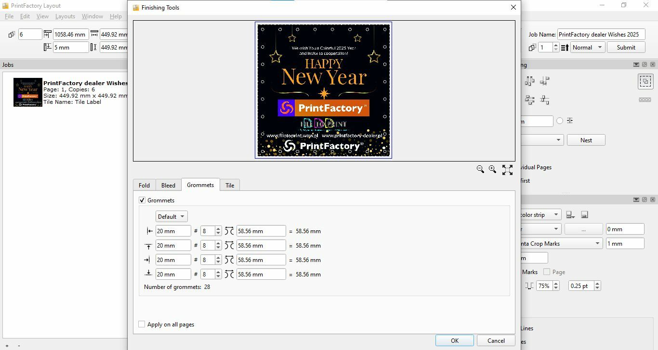Open the Crop Marks dropdown
The image size is (658, 350).
coord(561,244)
